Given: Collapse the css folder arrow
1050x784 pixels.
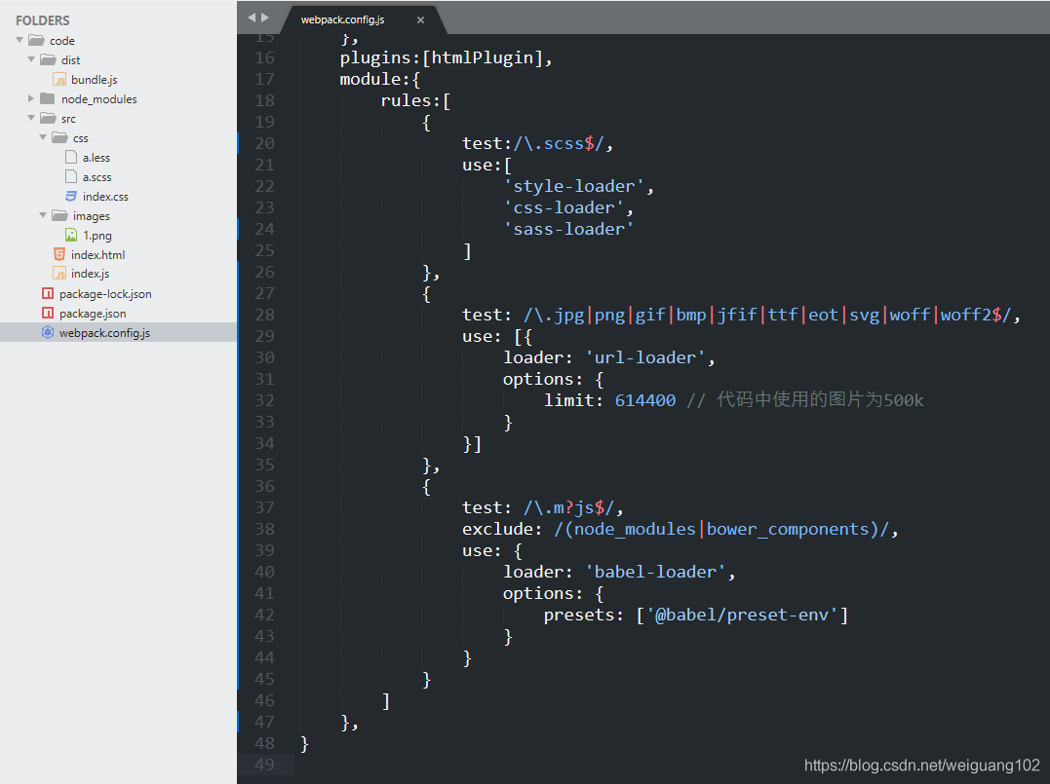Looking at the screenshot, I should click(x=44, y=137).
